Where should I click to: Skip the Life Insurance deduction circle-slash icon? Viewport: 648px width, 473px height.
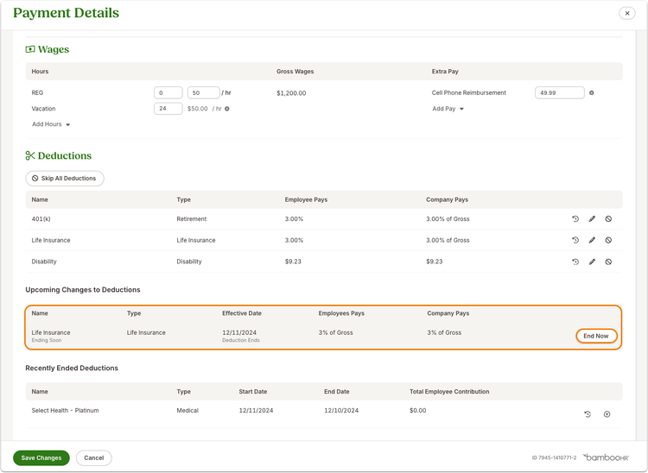click(x=608, y=240)
